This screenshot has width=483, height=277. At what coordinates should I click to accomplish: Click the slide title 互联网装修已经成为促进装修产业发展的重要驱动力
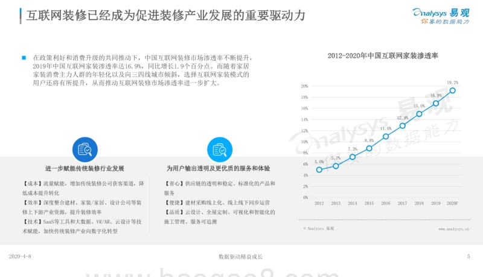(165, 16)
